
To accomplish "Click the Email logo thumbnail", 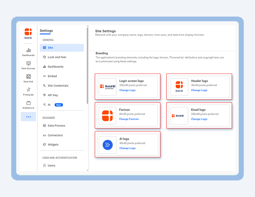I will pos(179,116).
